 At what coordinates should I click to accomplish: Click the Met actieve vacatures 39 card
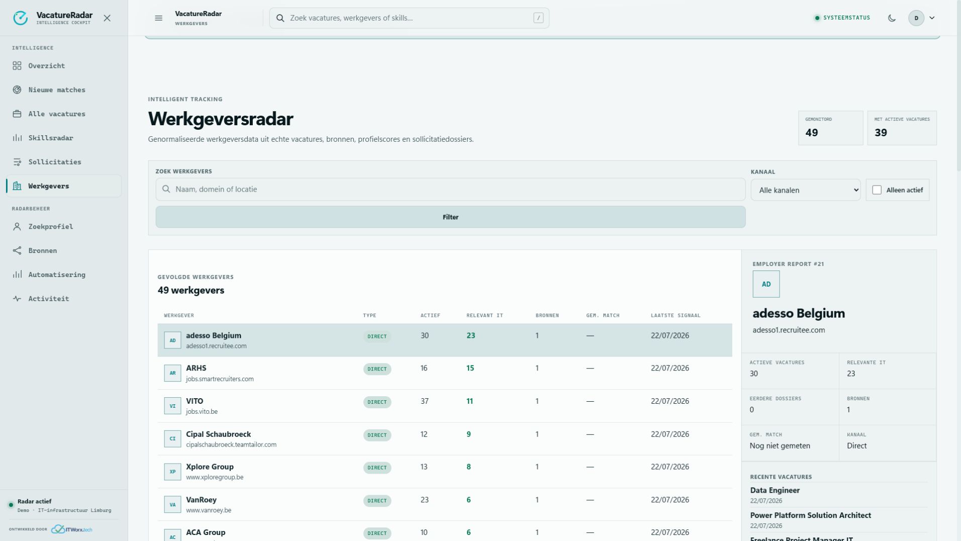click(x=902, y=128)
